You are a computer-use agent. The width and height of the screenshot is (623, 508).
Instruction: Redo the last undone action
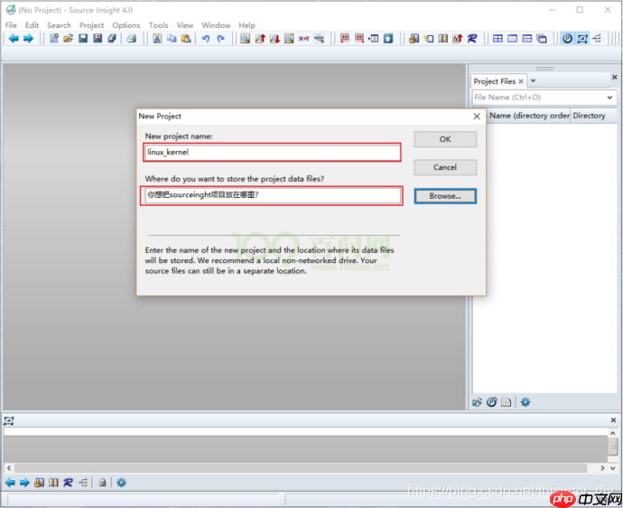coord(221,39)
